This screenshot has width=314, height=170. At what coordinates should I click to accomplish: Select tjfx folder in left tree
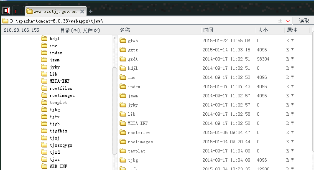coord(50,117)
